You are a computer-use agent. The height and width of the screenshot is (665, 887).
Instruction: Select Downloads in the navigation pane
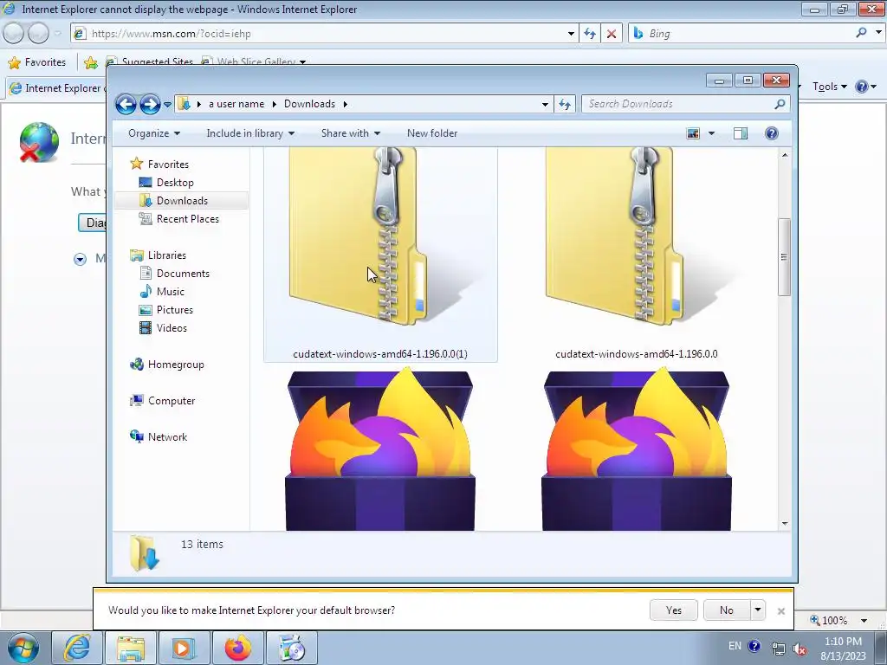click(x=182, y=201)
